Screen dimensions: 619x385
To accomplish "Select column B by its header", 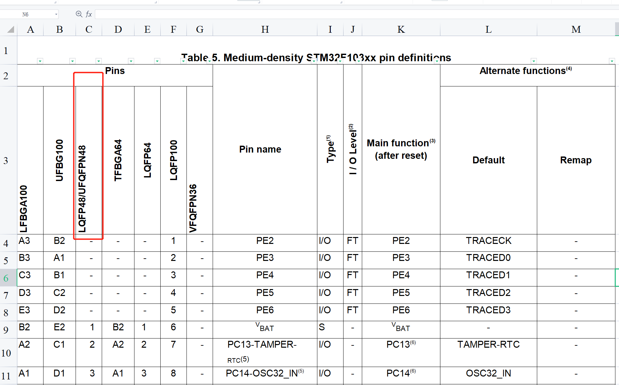I will 60,29.
